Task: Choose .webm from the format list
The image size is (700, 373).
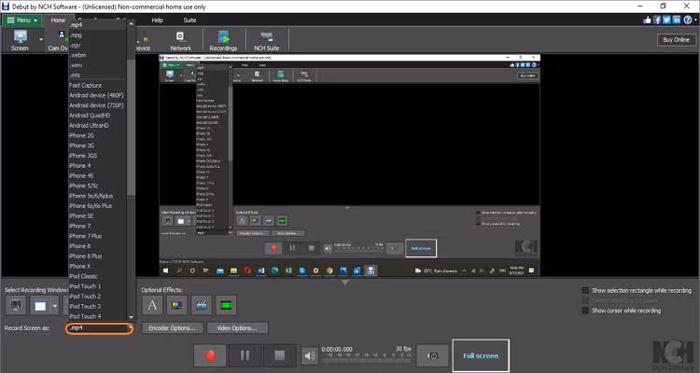Action: [97, 55]
